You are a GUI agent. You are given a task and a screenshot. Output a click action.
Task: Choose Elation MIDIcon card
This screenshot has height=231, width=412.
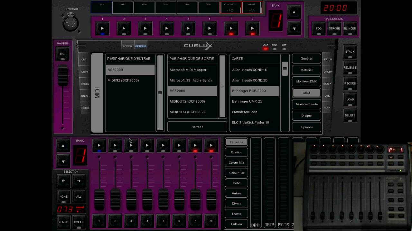[255, 112]
